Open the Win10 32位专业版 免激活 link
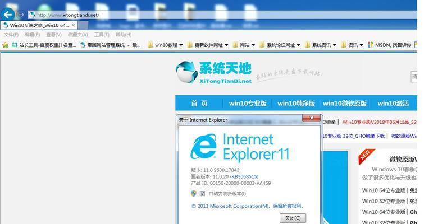 coord(390,201)
